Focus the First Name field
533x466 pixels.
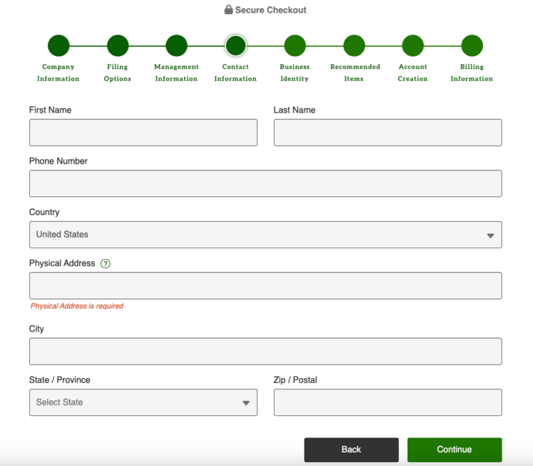click(143, 132)
